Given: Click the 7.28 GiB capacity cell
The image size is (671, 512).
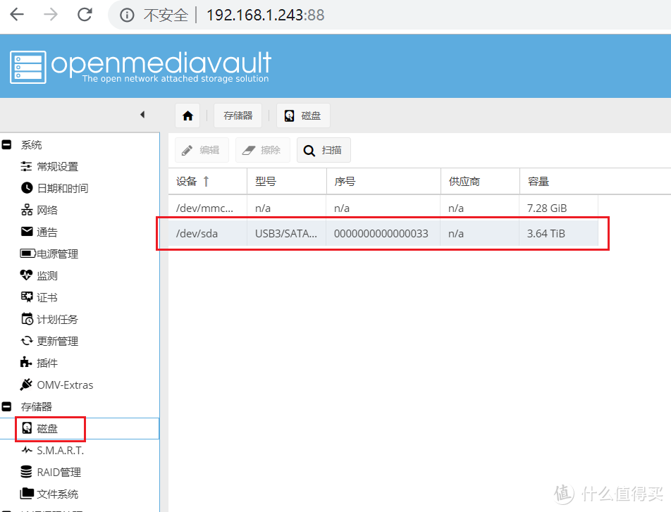Looking at the screenshot, I should click(558, 208).
